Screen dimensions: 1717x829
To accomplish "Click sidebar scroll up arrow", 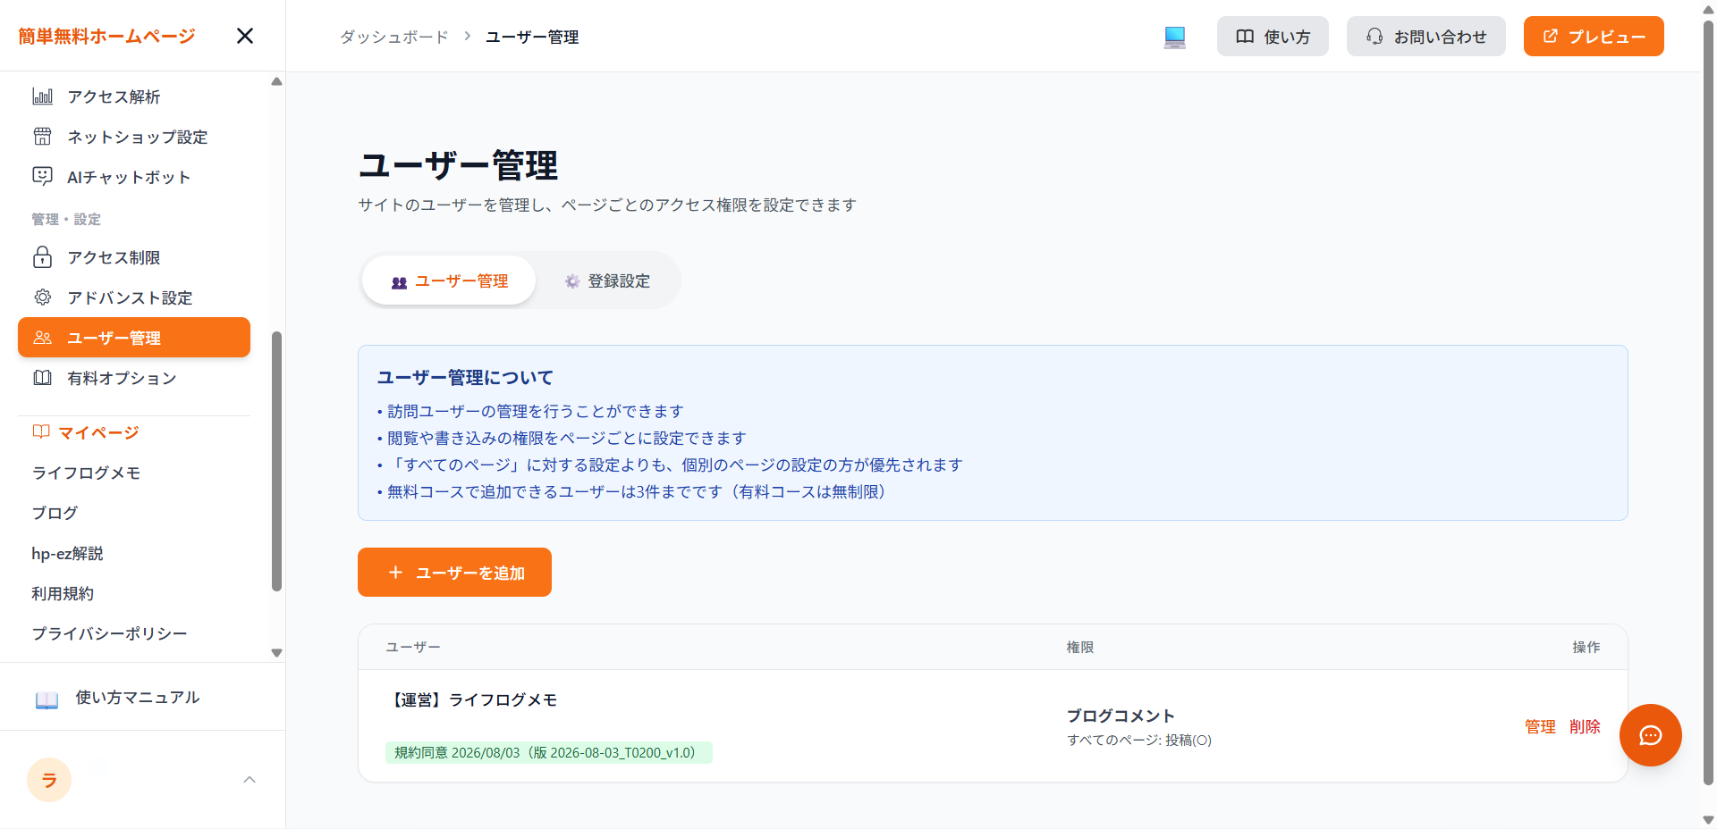I will coord(276,81).
